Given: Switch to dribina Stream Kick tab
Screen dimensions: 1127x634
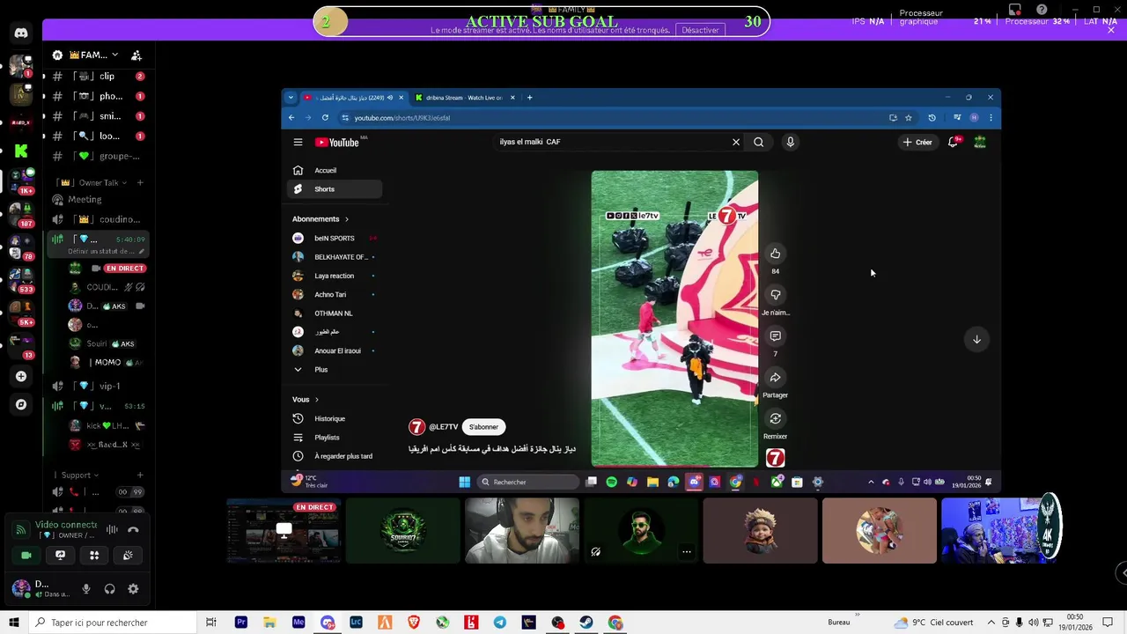Looking at the screenshot, I should point(465,98).
